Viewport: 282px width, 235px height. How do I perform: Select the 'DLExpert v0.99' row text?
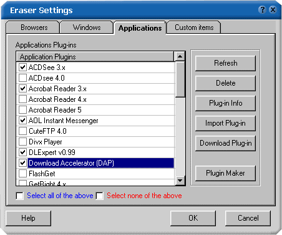tap(52, 152)
